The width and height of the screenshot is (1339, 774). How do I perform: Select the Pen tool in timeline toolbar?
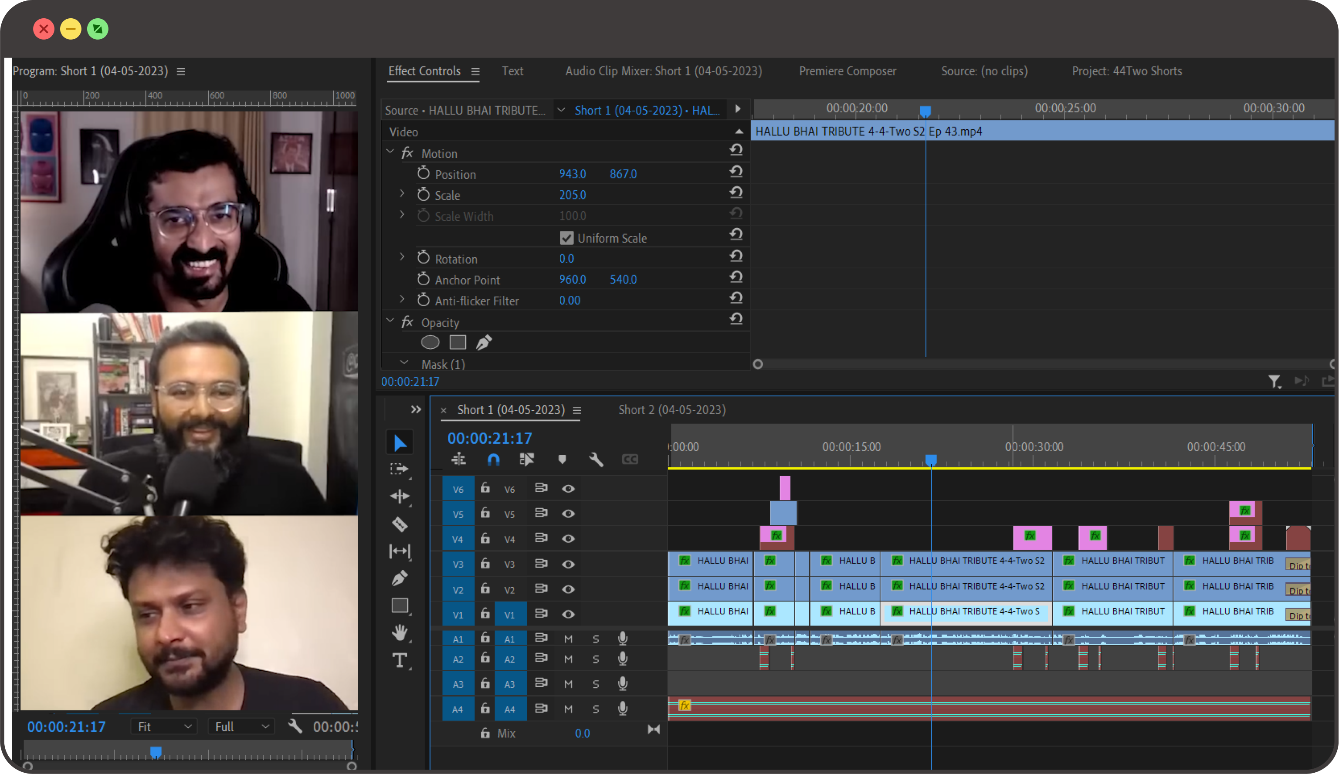(x=400, y=578)
